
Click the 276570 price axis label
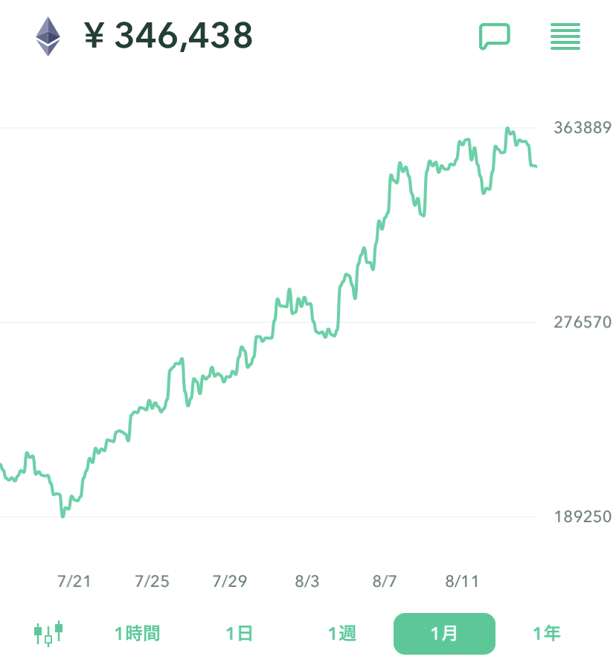[x=583, y=323]
